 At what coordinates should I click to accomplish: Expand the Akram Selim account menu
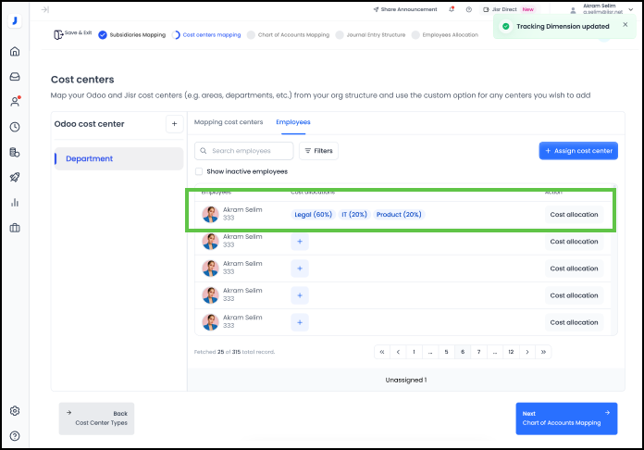tap(600, 9)
